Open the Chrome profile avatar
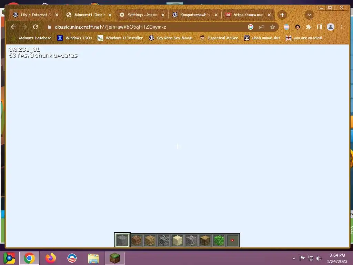Screen dimensions: 353x265 [x=331, y=27]
